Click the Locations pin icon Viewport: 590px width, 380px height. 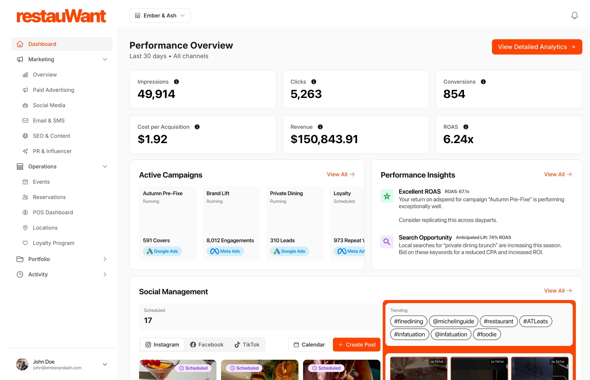pos(25,228)
